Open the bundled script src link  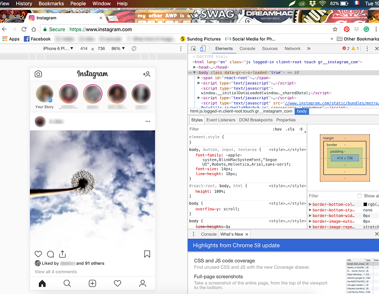tap(331, 103)
